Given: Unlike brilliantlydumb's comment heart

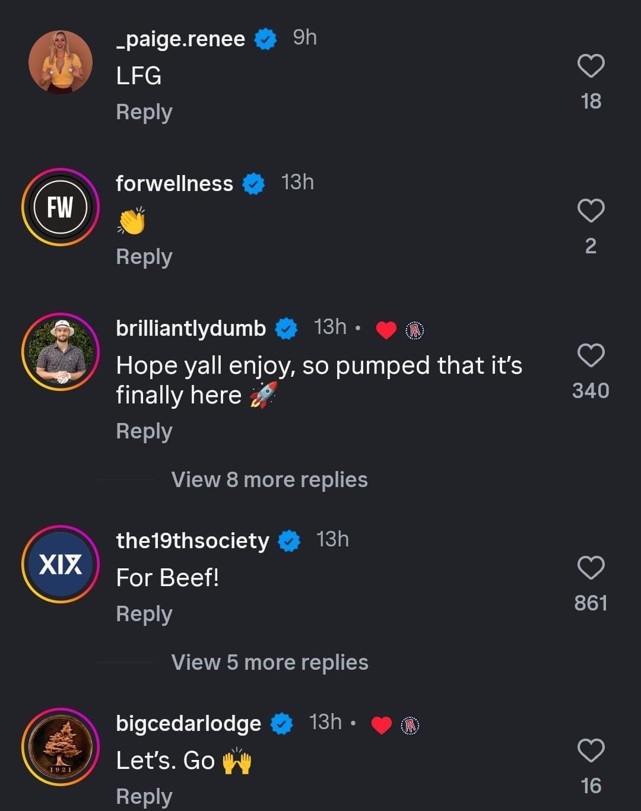Looking at the screenshot, I should [590, 356].
